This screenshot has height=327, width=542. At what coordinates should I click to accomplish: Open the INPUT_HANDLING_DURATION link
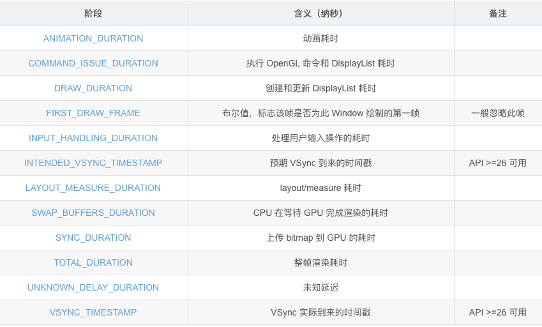coord(93,138)
